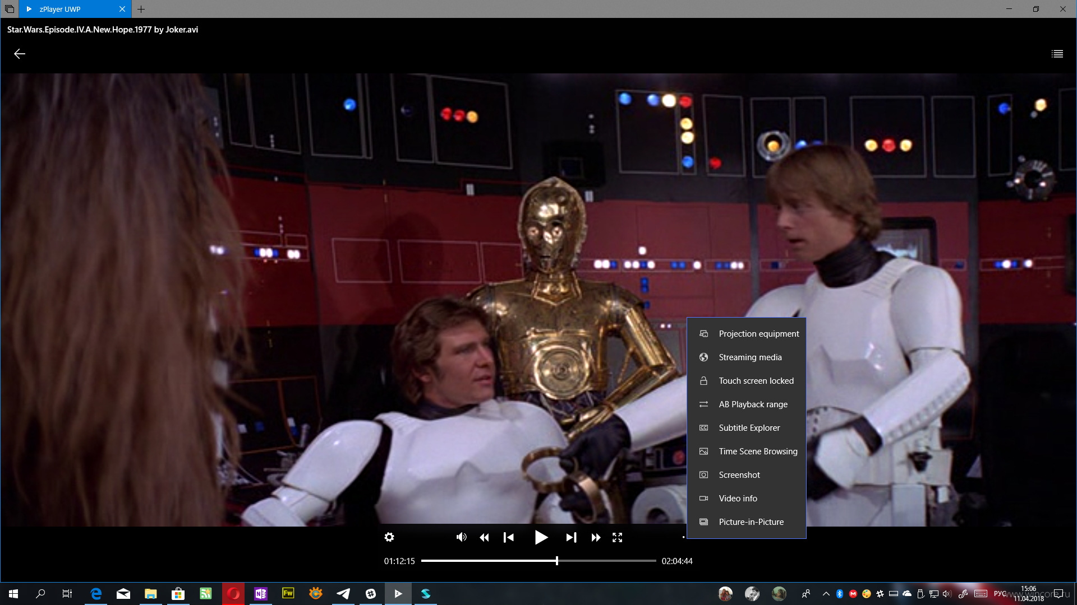Open File Explorer from the taskbar
Viewport: 1077px width, 605px height.
(x=150, y=594)
